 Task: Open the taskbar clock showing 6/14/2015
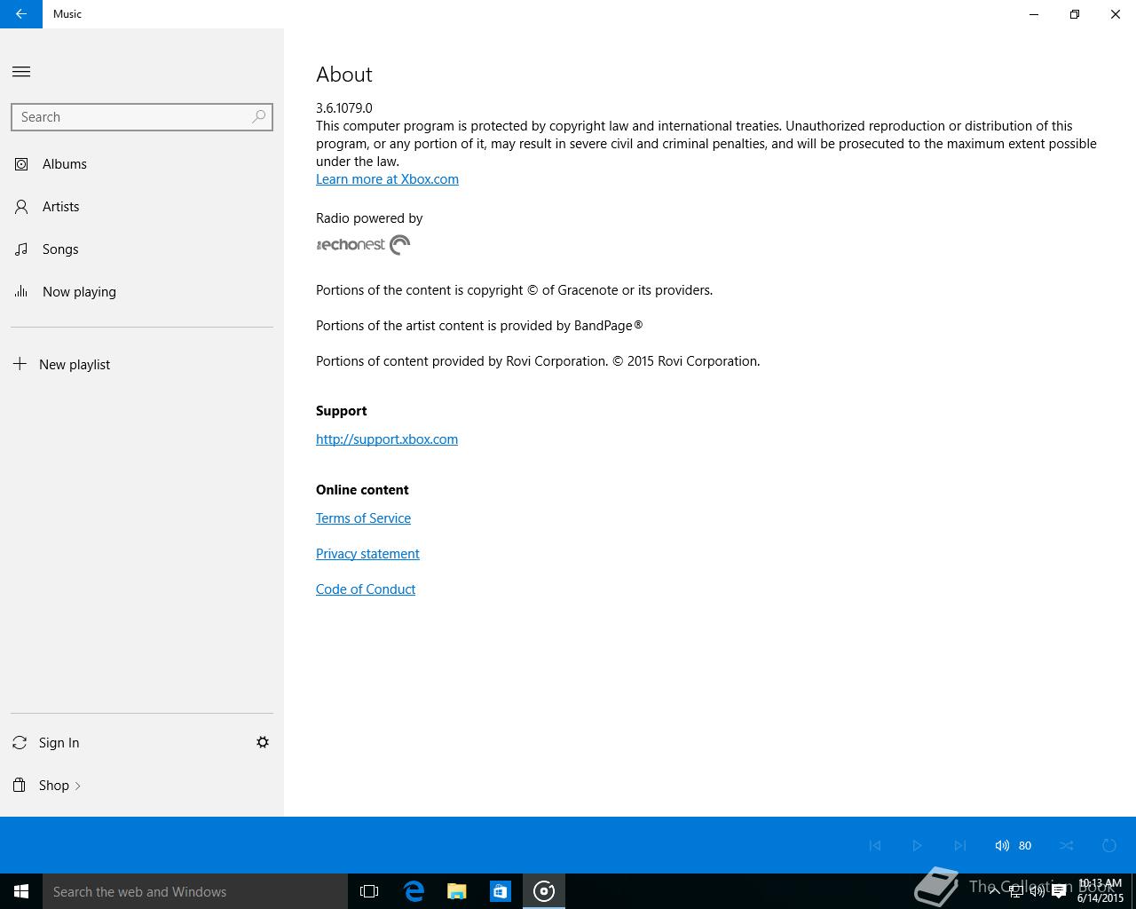click(1100, 891)
